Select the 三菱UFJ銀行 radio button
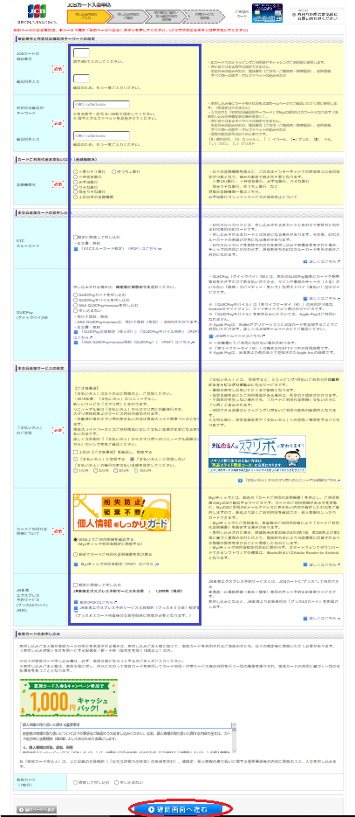355x817 pixels. pyautogui.click(x=75, y=171)
